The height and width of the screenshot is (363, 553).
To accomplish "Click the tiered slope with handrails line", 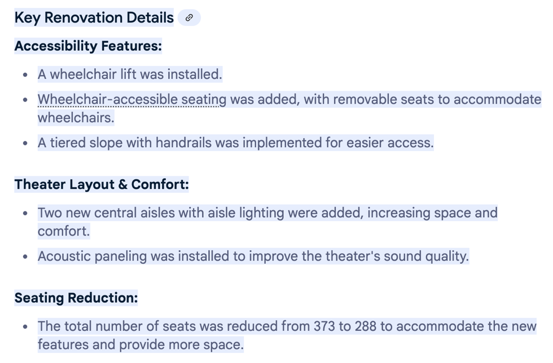I will coord(235,143).
